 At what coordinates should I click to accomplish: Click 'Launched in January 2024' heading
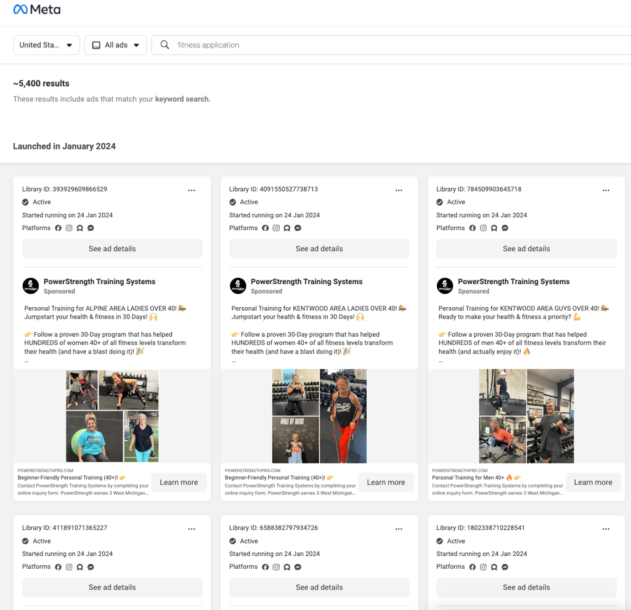point(64,146)
